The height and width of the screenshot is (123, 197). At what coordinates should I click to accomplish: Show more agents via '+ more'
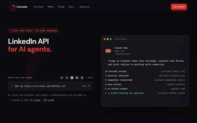pyautogui.click(x=89, y=78)
